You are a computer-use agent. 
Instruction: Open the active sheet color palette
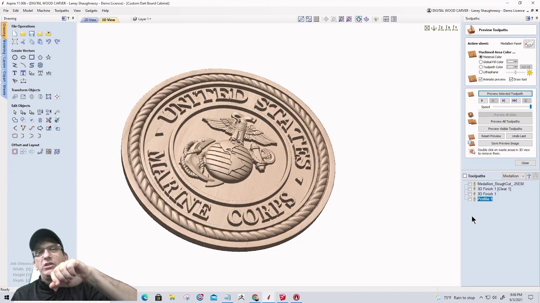pos(529,43)
